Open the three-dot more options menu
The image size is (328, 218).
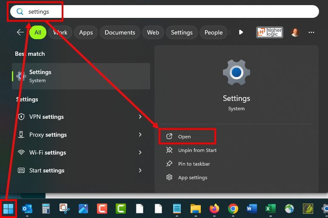(x=311, y=32)
